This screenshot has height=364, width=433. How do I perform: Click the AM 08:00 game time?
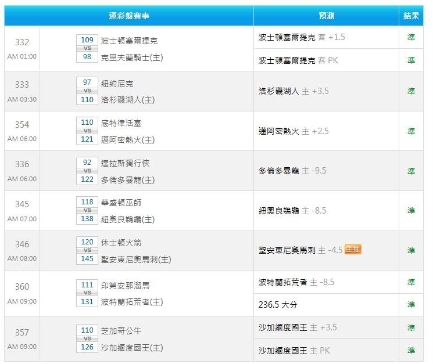(22, 258)
